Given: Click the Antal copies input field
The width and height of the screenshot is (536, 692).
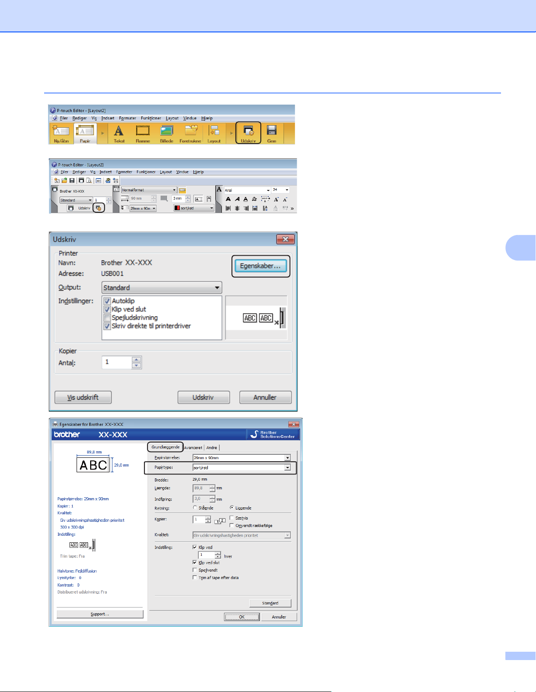Looking at the screenshot, I should pyautogui.click(x=117, y=362).
